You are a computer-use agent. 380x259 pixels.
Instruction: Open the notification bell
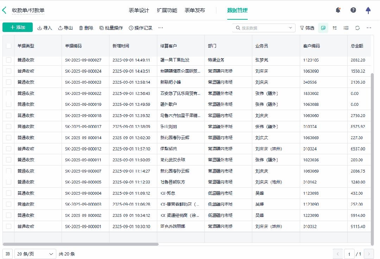coord(338,10)
